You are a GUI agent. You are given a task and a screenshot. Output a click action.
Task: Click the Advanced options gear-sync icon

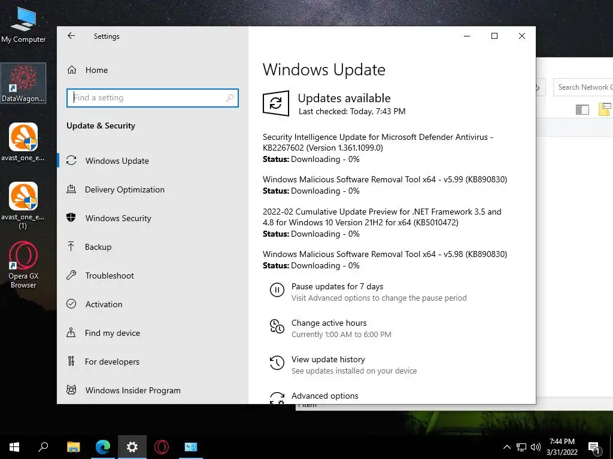(x=277, y=397)
